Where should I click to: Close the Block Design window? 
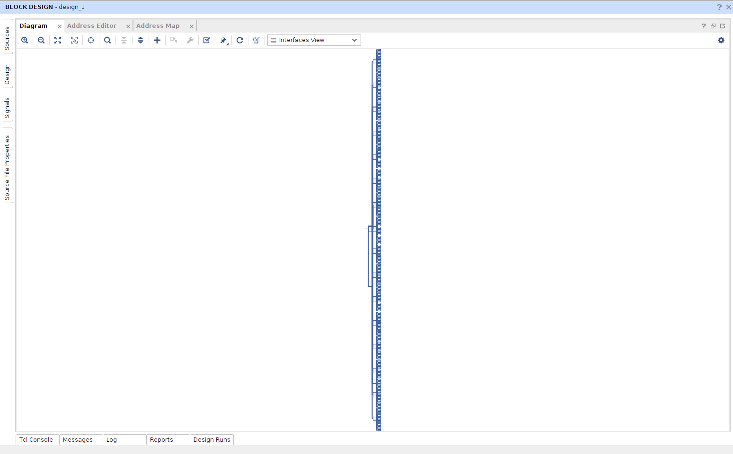(x=729, y=7)
